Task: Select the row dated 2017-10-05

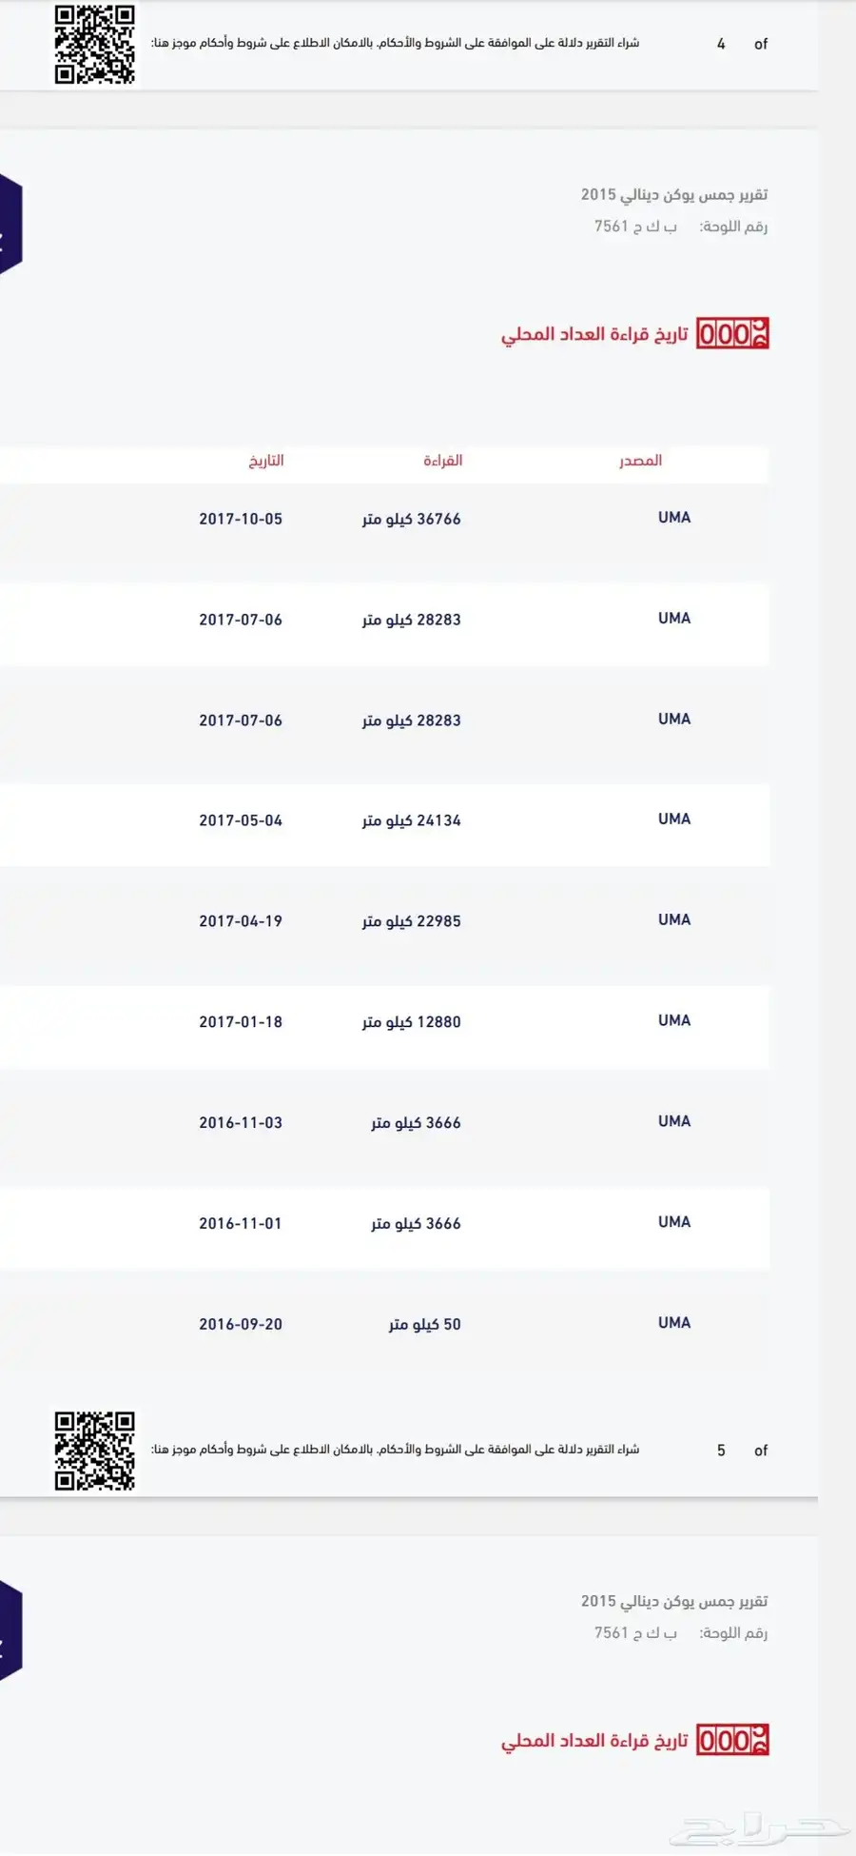Action: pos(384,519)
